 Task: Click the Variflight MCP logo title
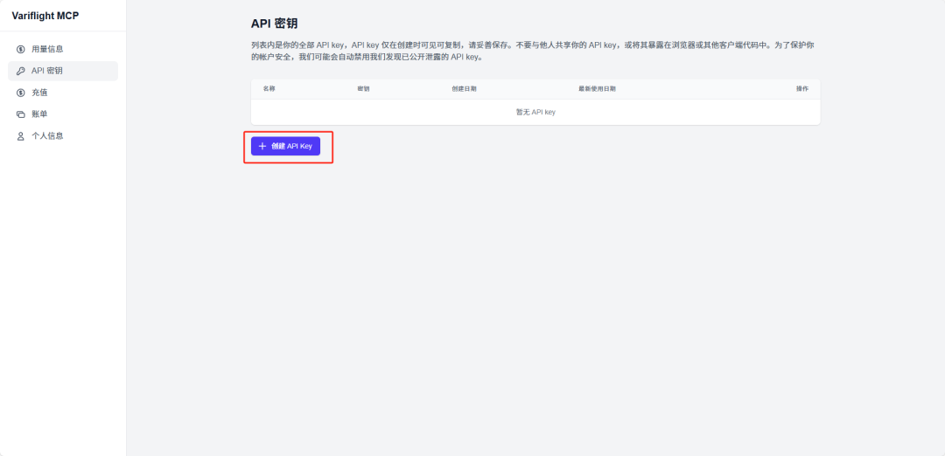pos(45,16)
